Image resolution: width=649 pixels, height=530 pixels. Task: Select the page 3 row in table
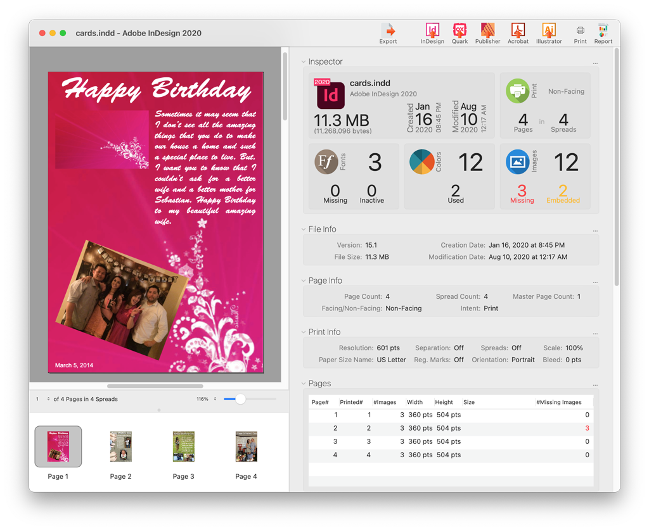451,441
